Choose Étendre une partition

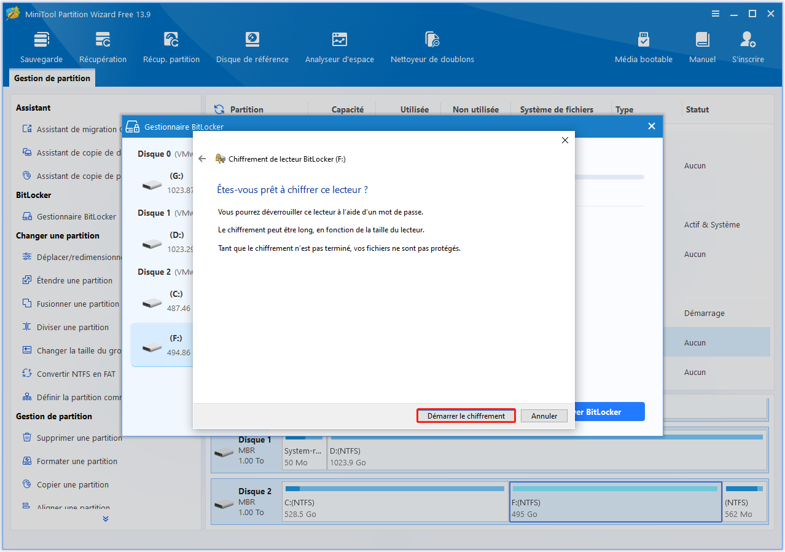point(68,280)
